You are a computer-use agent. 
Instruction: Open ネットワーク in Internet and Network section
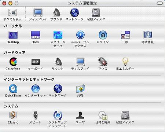[58, 89]
